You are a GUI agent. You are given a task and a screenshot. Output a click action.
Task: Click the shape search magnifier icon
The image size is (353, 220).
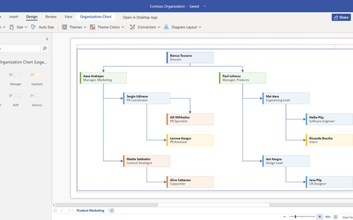[x=45, y=48]
